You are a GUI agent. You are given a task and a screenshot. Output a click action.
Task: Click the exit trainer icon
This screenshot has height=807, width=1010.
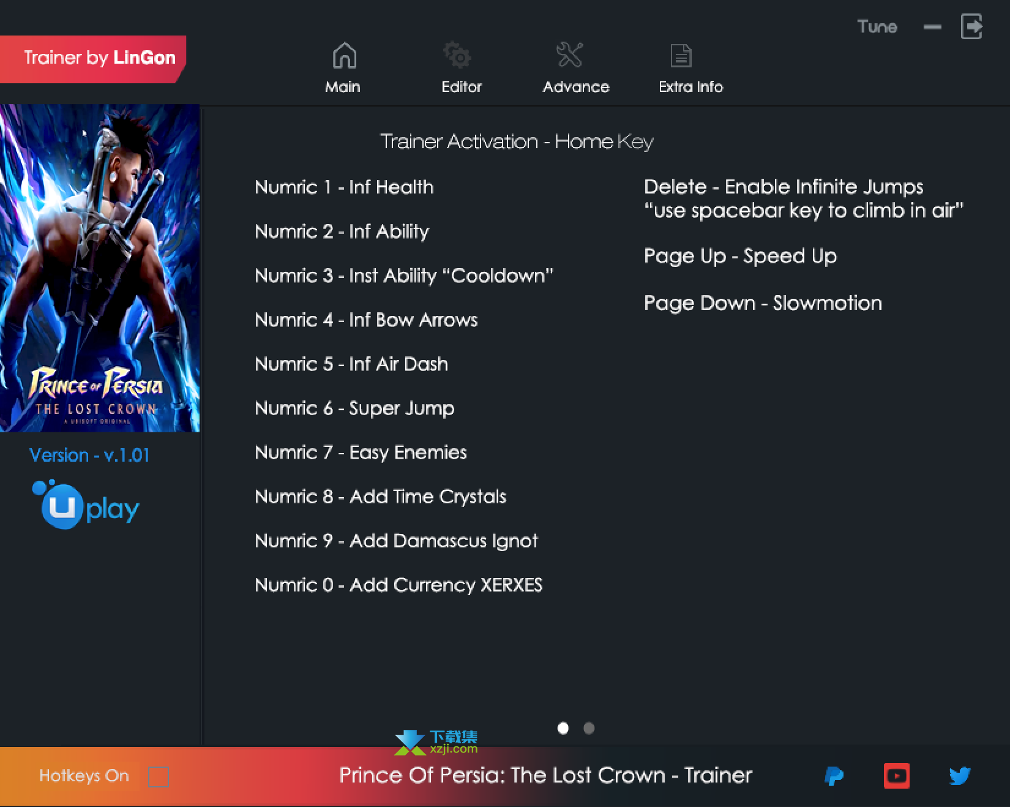[x=972, y=27]
